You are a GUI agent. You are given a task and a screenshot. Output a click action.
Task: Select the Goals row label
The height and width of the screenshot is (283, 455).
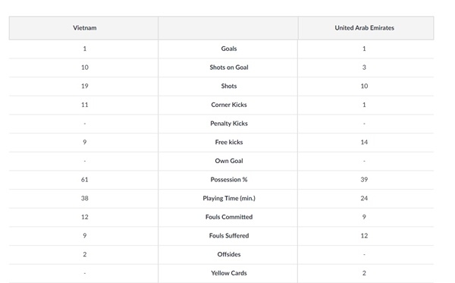pyautogui.click(x=229, y=49)
